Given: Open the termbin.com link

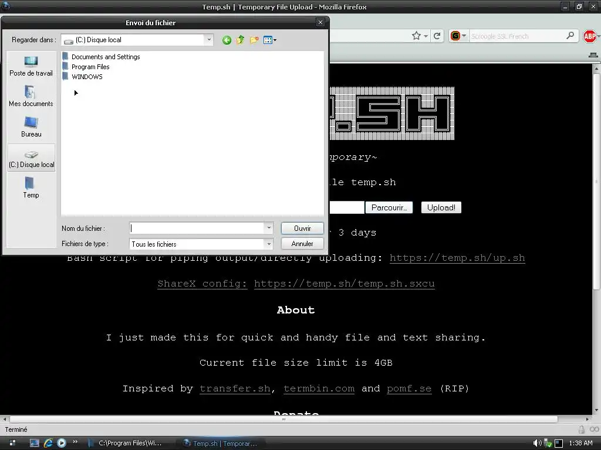Looking at the screenshot, I should coord(319,389).
